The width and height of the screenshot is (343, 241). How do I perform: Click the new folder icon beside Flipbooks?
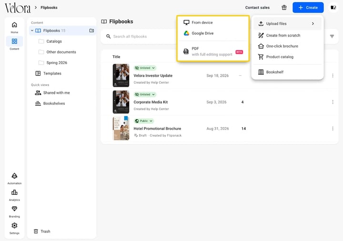pyautogui.click(x=91, y=30)
